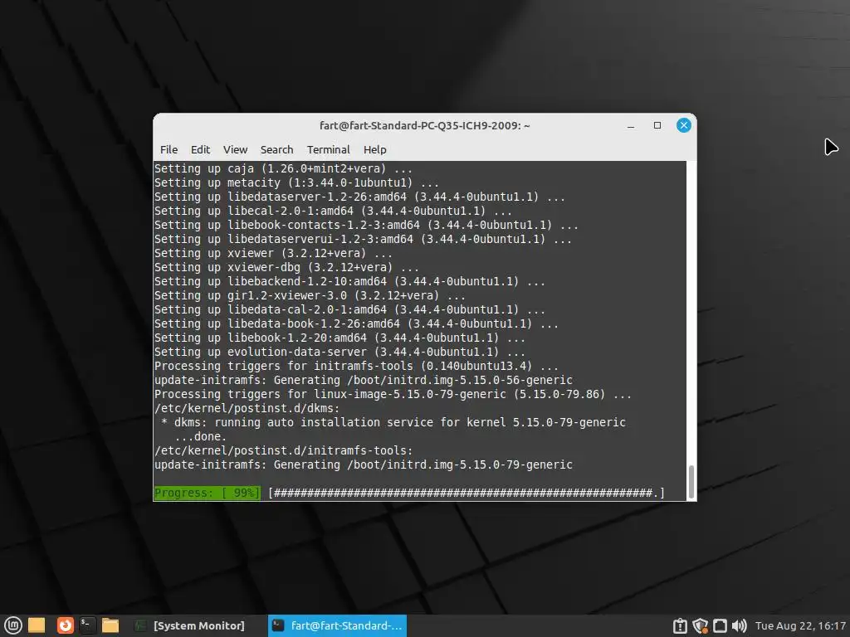Minimize the terminal window
The image size is (850, 637).
pyautogui.click(x=631, y=126)
